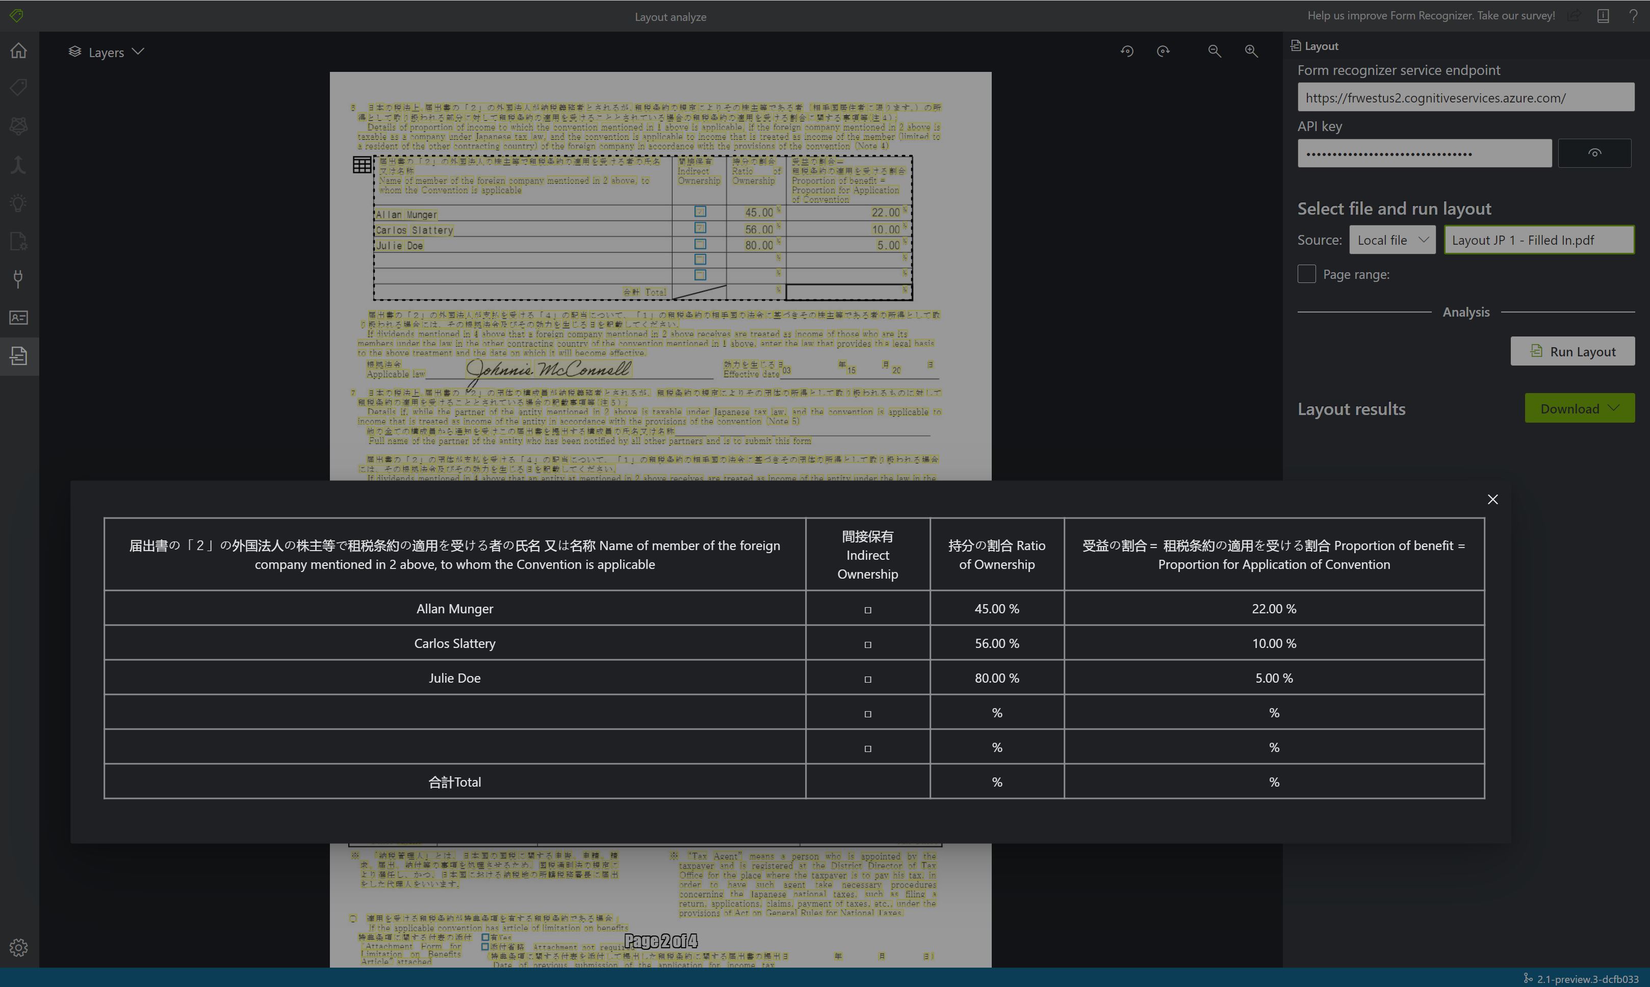Toggle checkbox for Allan Munger indirect ownership
The height and width of the screenshot is (987, 1650).
tap(868, 609)
